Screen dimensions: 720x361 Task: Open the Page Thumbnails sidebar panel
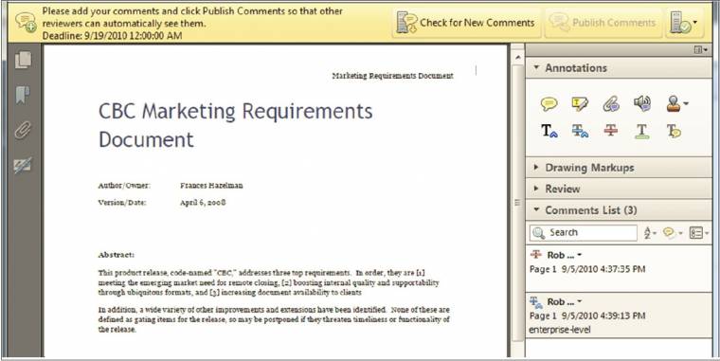[23, 60]
